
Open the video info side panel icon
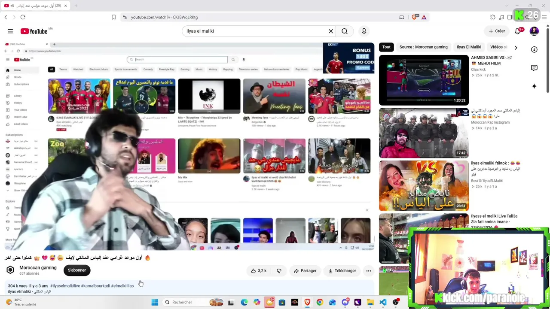click(x=534, y=49)
